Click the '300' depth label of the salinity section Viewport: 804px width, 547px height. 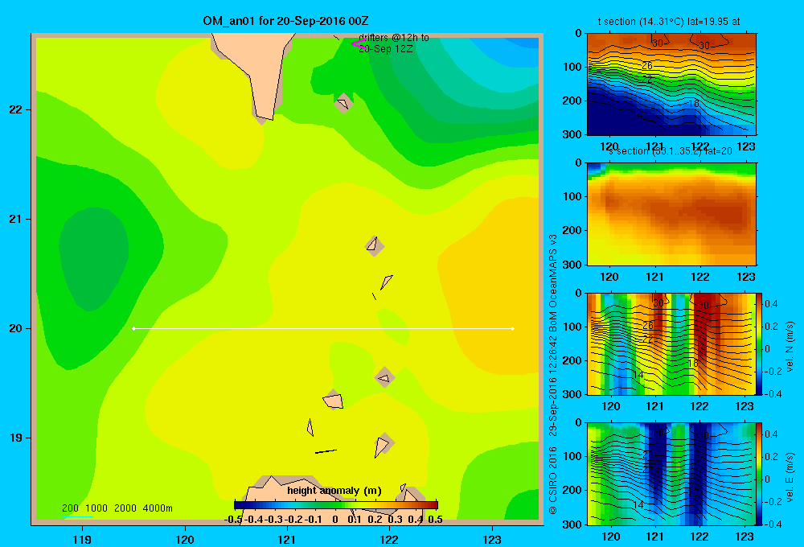click(572, 265)
